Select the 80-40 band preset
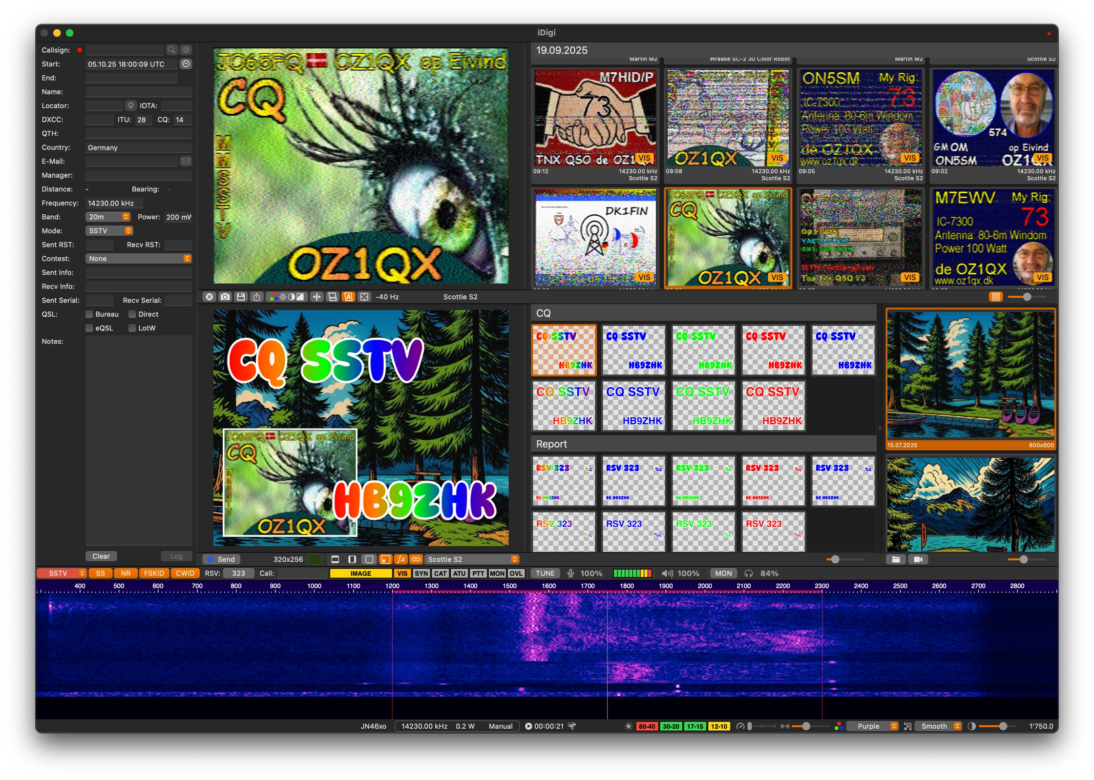The image size is (1094, 780). click(647, 726)
